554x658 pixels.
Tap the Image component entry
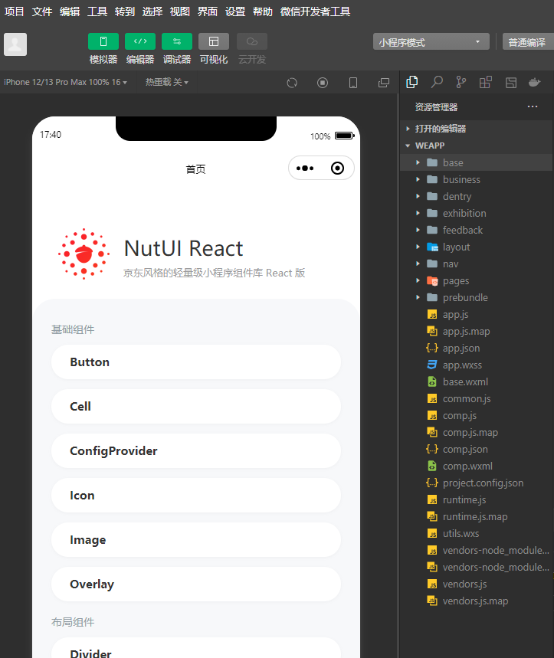(x=196, y=540)
